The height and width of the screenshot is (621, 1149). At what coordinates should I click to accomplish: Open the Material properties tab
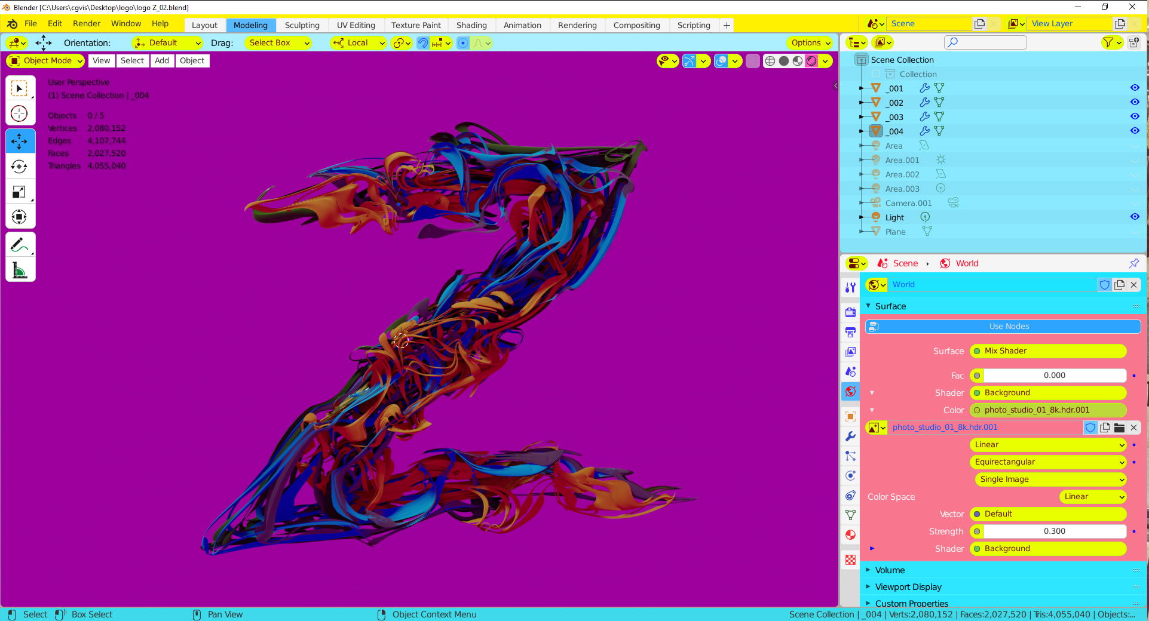(850, 535)
